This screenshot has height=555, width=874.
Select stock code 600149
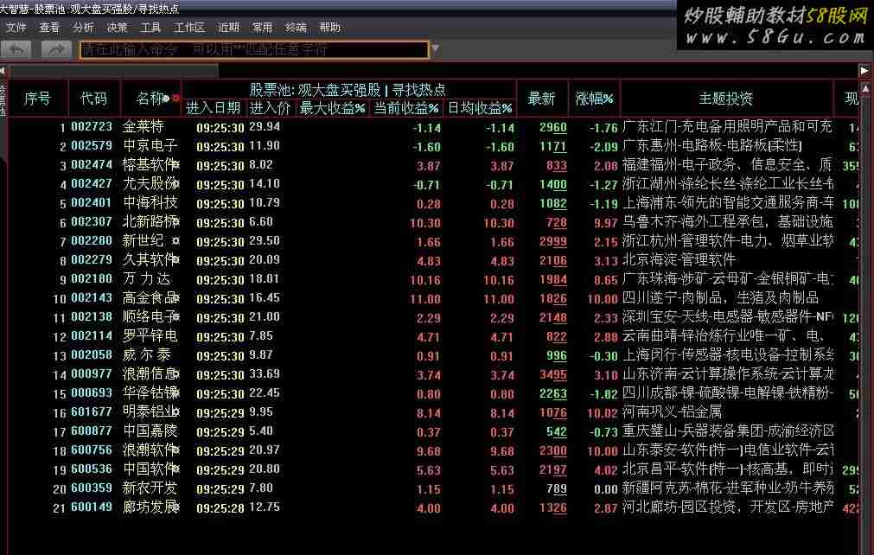tap(92, 507)
